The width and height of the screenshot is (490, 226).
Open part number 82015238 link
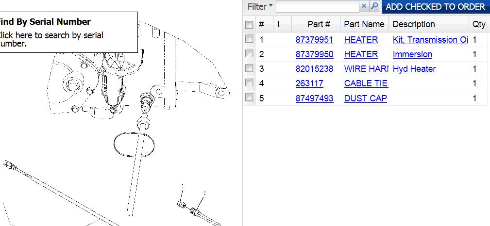pyautogui.click(x=314, y=69)
